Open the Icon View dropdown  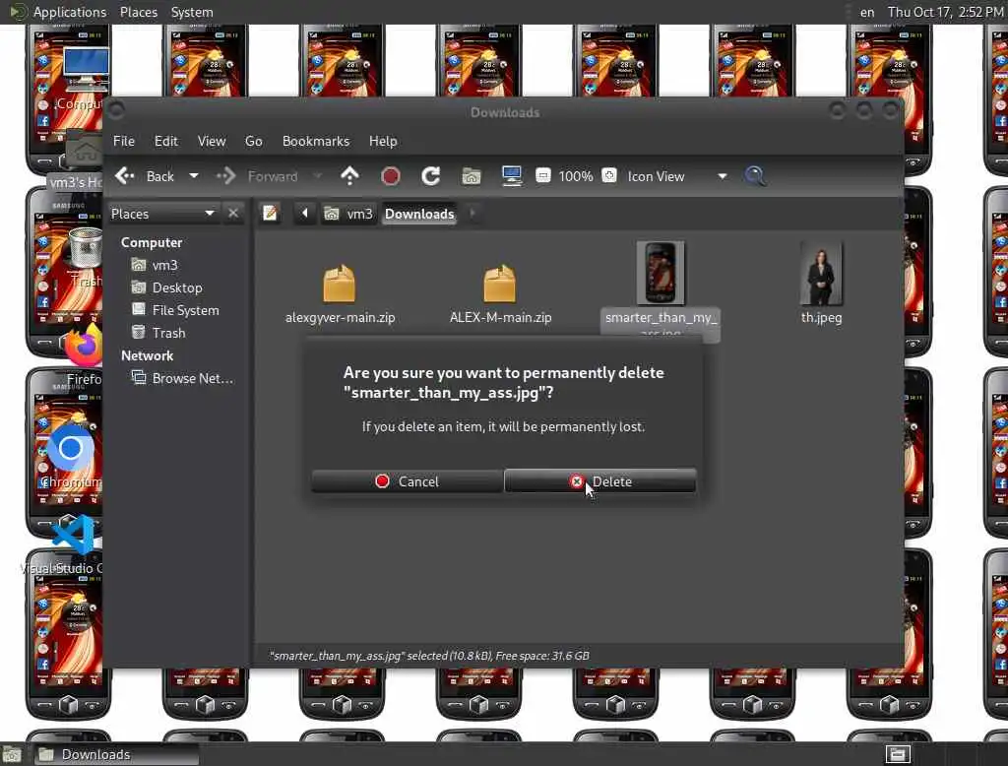tap(677, 176)
